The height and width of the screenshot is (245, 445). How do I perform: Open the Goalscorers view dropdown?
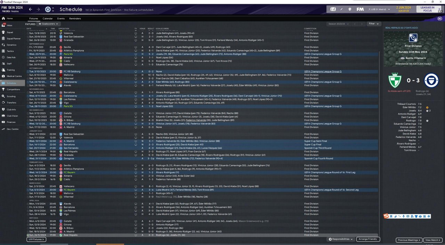tap(48, 24)
